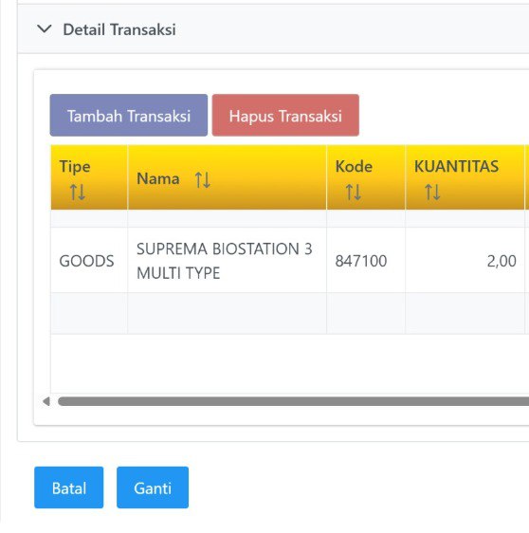Click the Tambah Transaksi button
Viewport: 529px width, 533px height.
(x=129, y=116)
